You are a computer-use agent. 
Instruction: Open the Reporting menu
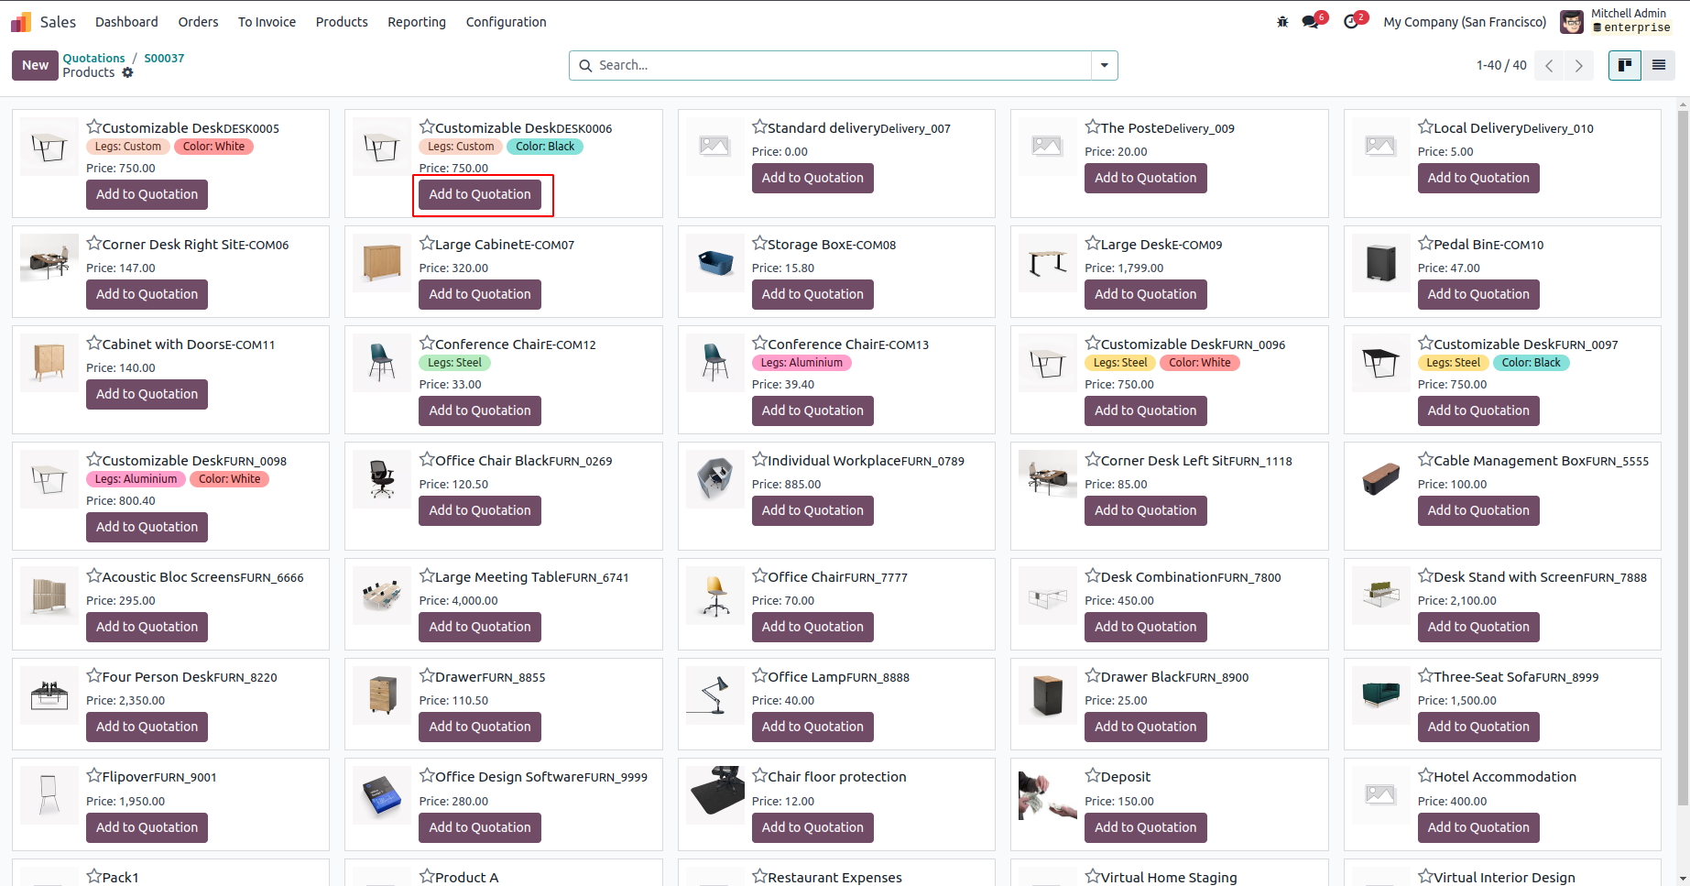click(417, 22)
